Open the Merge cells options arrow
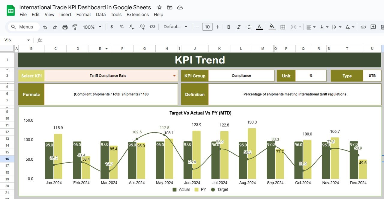This screenshot has height=199, width=384. [300, 27]
